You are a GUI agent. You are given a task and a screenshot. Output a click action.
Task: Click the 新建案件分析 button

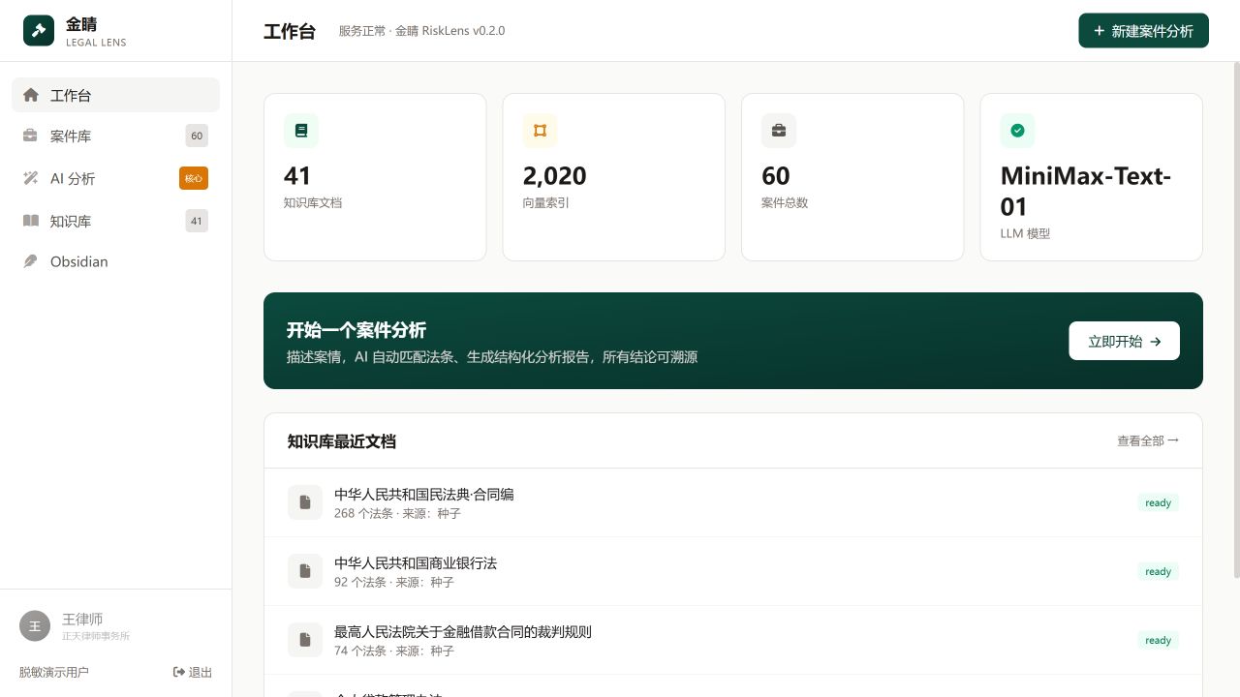point(1143,31)
